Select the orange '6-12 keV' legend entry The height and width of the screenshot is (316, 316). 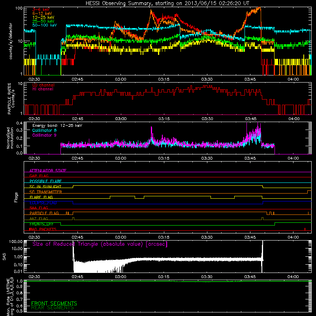tap(42, 13)
